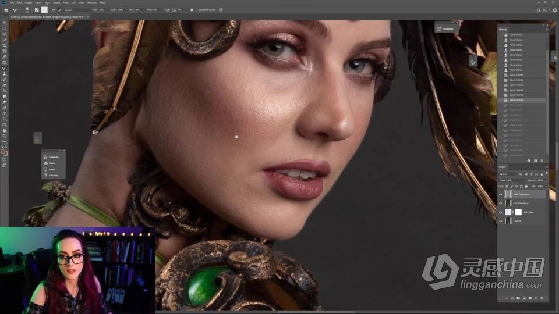Select the Rectangular Marquee tool
The height and width of the screenshot is (314, 559).
coord(4,28)
